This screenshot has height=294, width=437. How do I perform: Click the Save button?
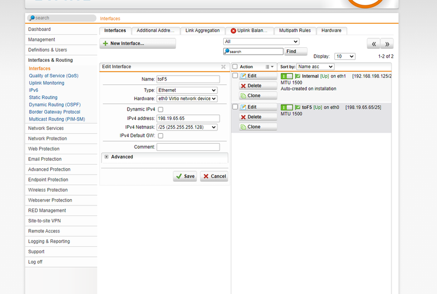click(x=185, y=176)
